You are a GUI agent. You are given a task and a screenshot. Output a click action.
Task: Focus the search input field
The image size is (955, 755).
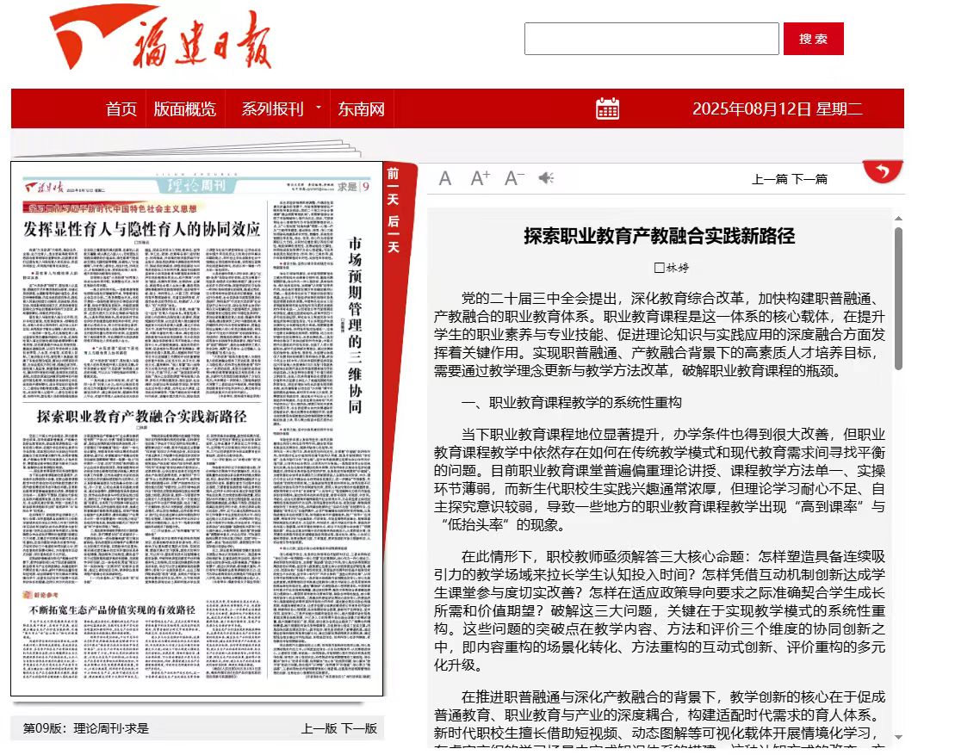click(651, 39)
